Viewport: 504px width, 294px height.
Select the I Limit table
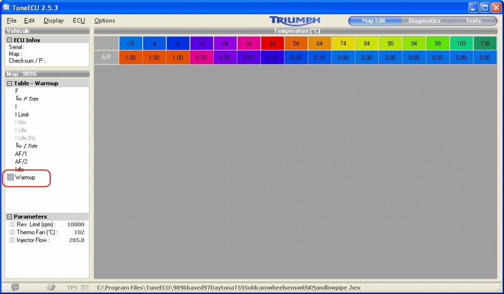point(22,115)
